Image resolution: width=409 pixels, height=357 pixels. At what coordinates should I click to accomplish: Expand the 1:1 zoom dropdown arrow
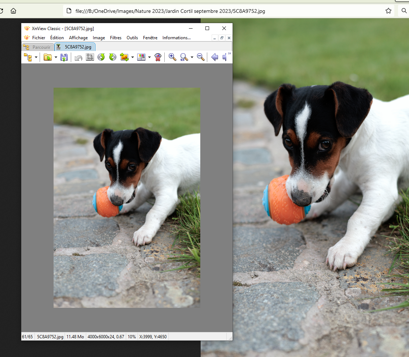pos(192,57)
